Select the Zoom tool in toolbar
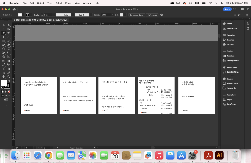The width and height of the screenshot is (251, 163). point(9,77)
